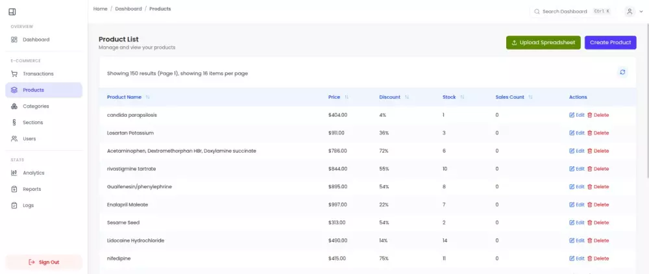Sort by Stock column icon
649x274 pixels.
tap(463, 97)
